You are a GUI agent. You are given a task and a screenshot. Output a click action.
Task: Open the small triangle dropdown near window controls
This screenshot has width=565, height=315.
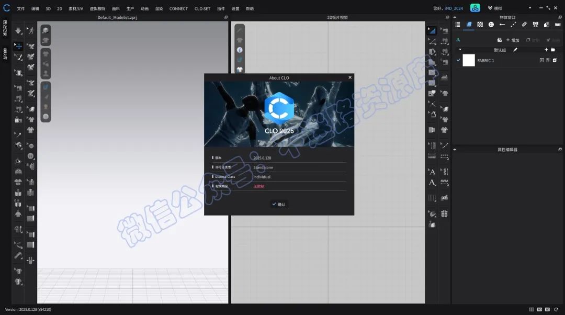[529, 8]
